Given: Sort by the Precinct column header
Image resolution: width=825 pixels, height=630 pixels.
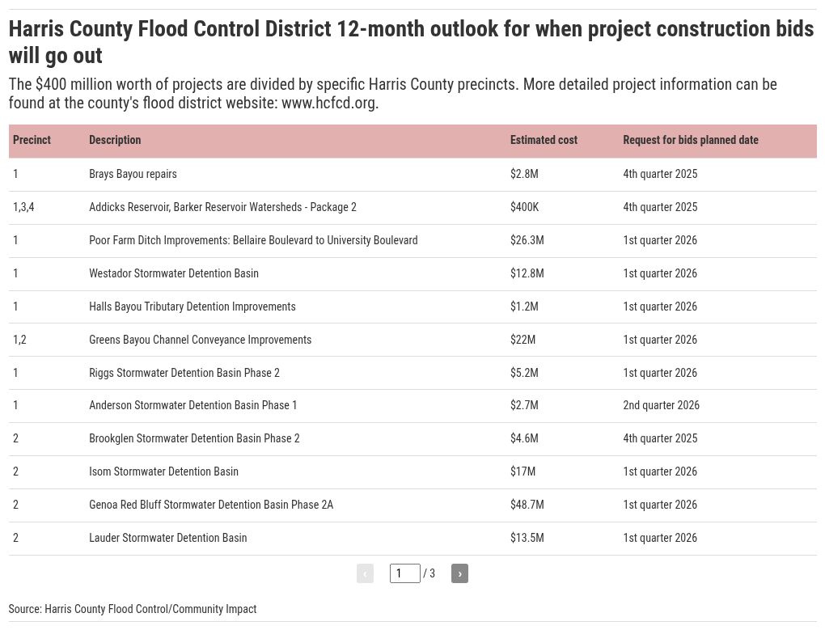Looking at the screenshot, I should (x=32, y=140).
